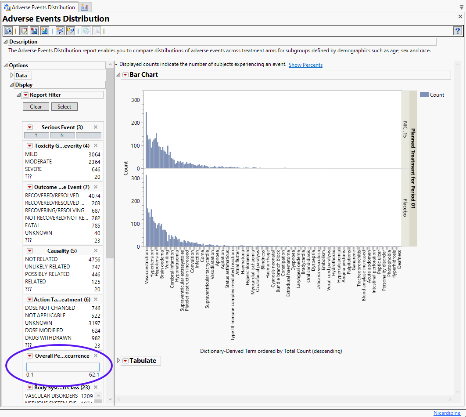Click the Show Percents link

pos(305,65)
